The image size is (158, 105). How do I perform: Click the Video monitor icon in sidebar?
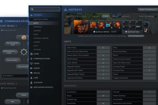(x=31, y=63)
